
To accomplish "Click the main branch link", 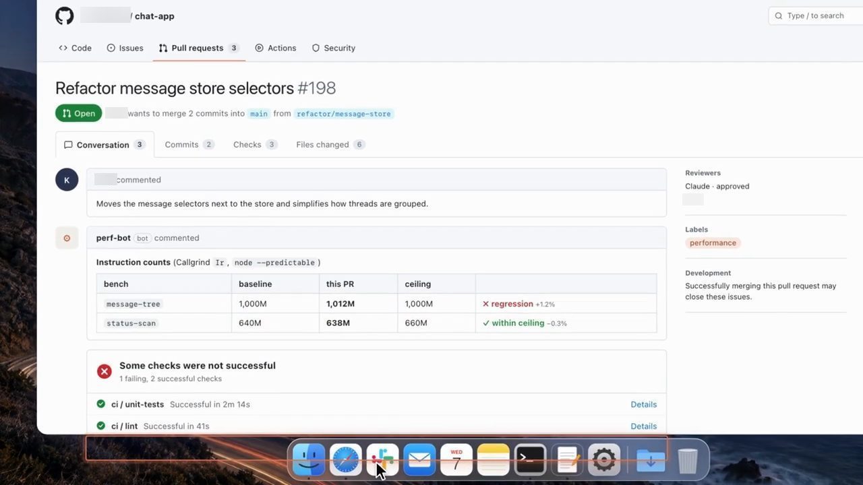I will [x=259, y=114].
